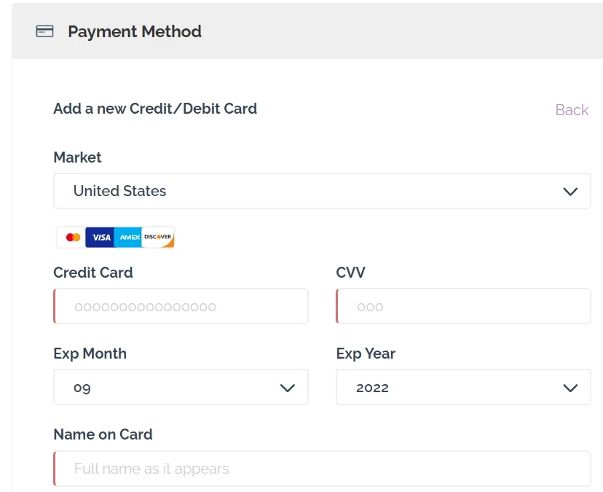Click the chevron arrow in Market field

point(570,192)
